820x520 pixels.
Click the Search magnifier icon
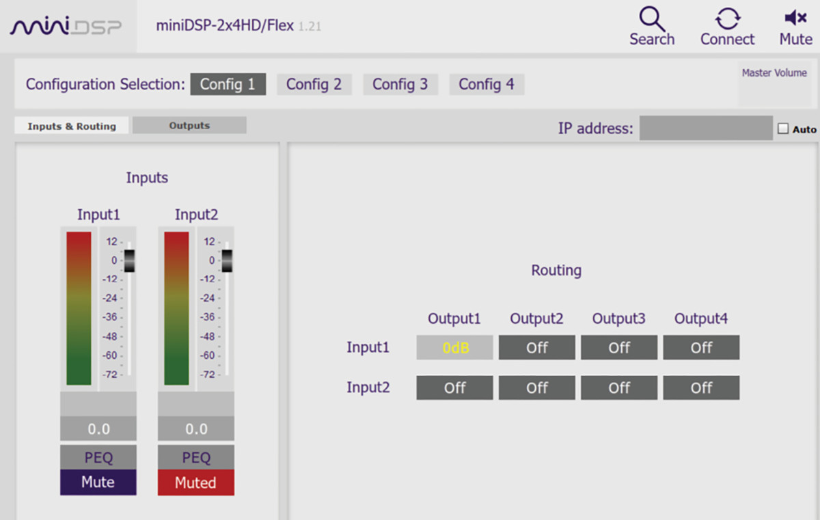[x=651, y=18]
